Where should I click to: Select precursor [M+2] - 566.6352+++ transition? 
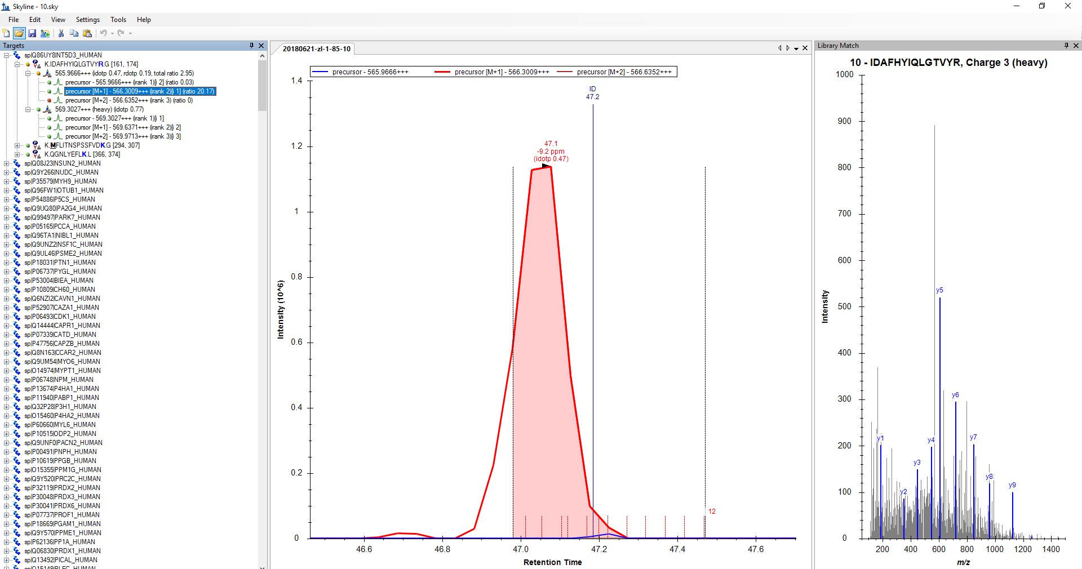128,100
